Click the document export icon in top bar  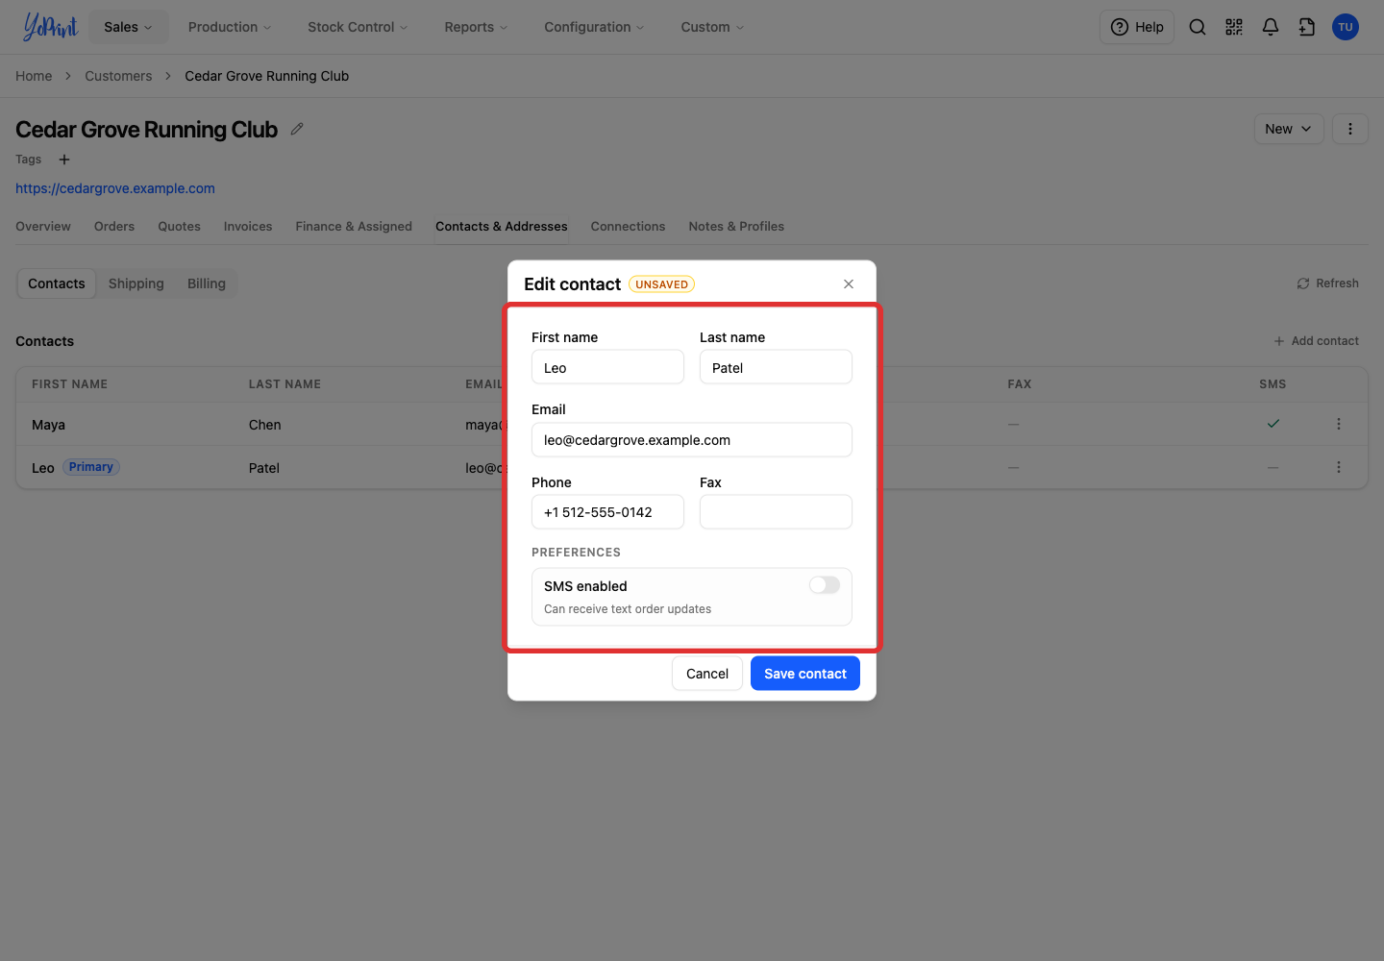(x=1307, y=27)
